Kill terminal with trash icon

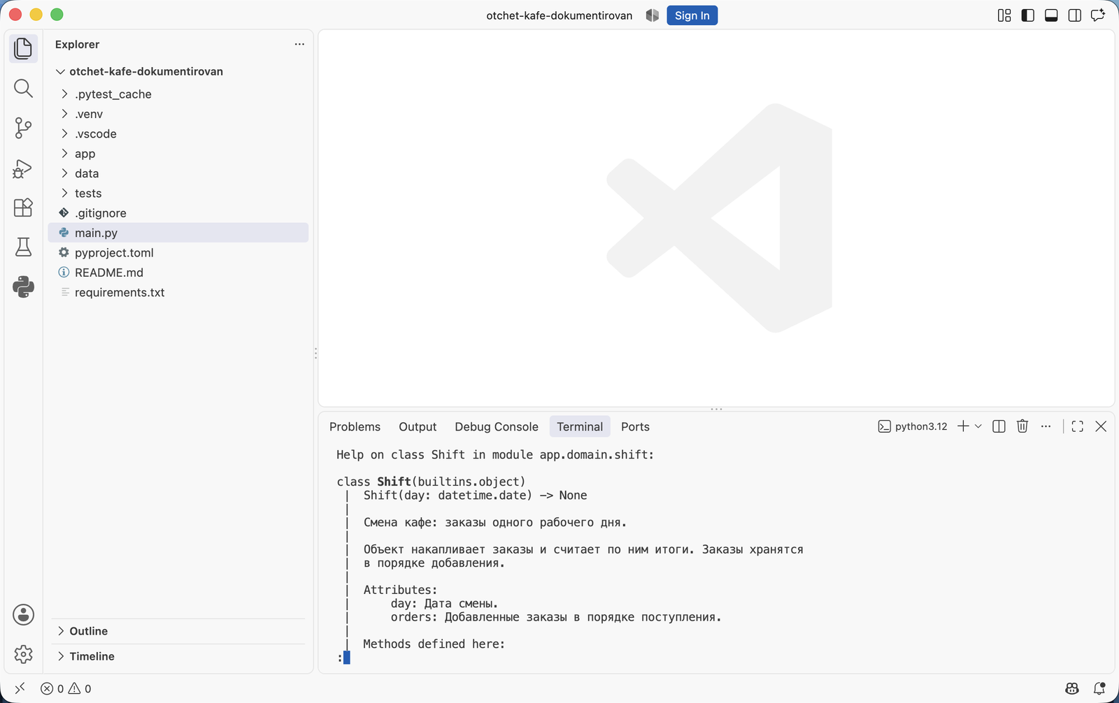[1022, 426]
